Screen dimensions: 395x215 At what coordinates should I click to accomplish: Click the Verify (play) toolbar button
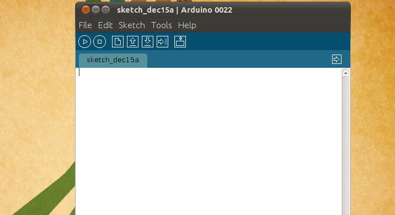pyautogui.click(x=84, y=42)
